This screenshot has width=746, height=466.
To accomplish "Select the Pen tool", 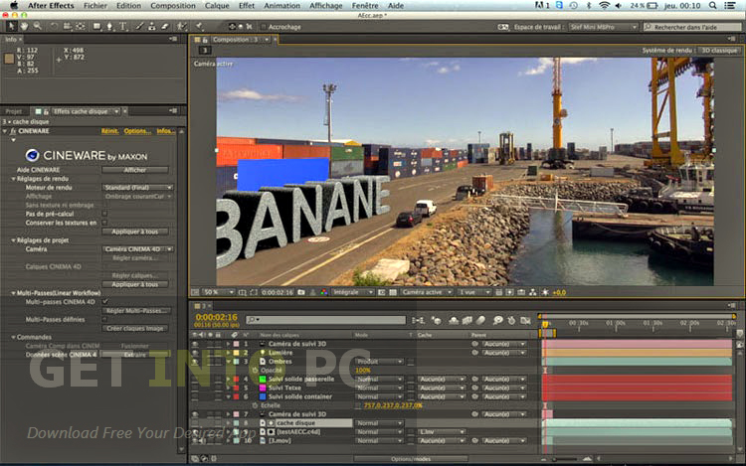I will pos(109,27).
